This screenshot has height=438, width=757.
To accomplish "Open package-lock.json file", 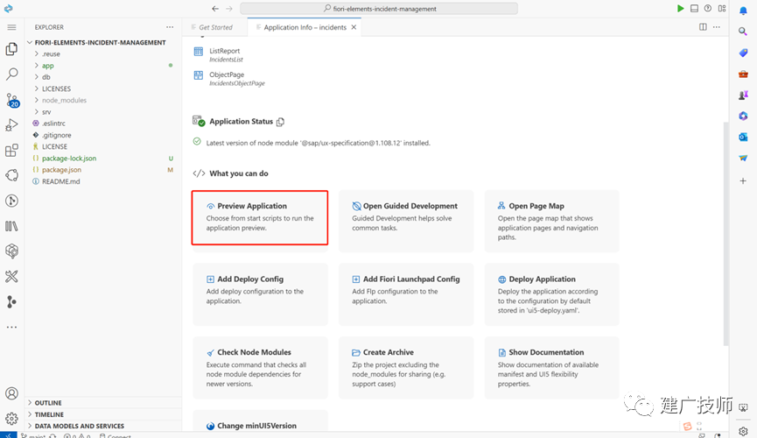I will [x=69, y=158].
